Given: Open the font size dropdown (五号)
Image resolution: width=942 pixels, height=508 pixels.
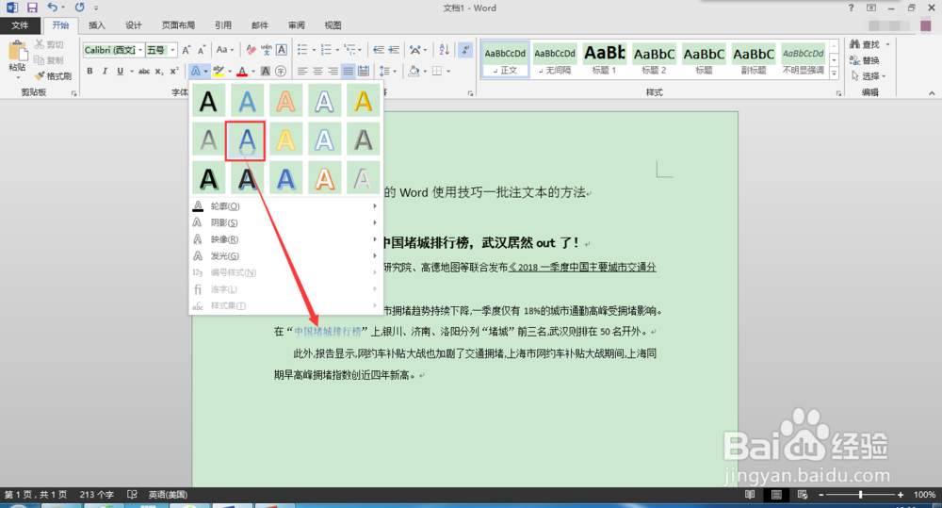Looking at the screenshot, I should (173, 50).
